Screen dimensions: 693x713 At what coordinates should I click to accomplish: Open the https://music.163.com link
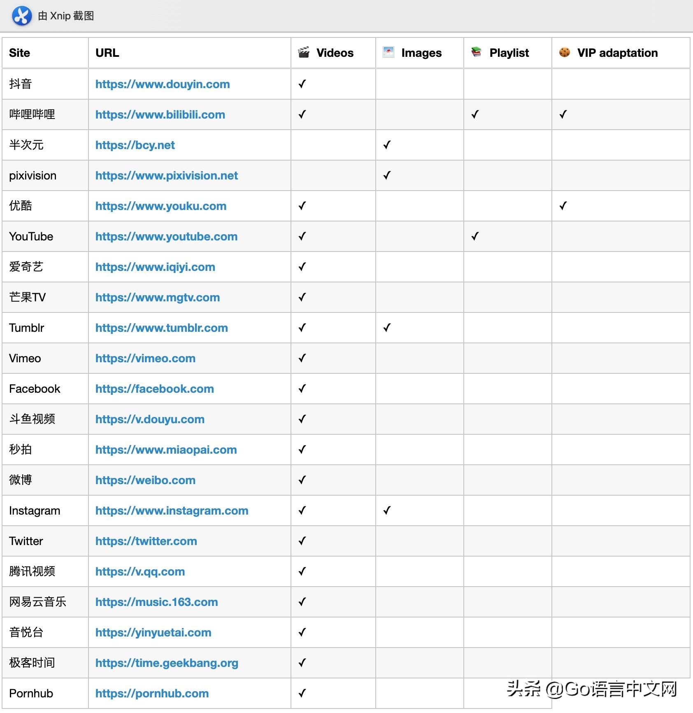(x=156, y=602)
